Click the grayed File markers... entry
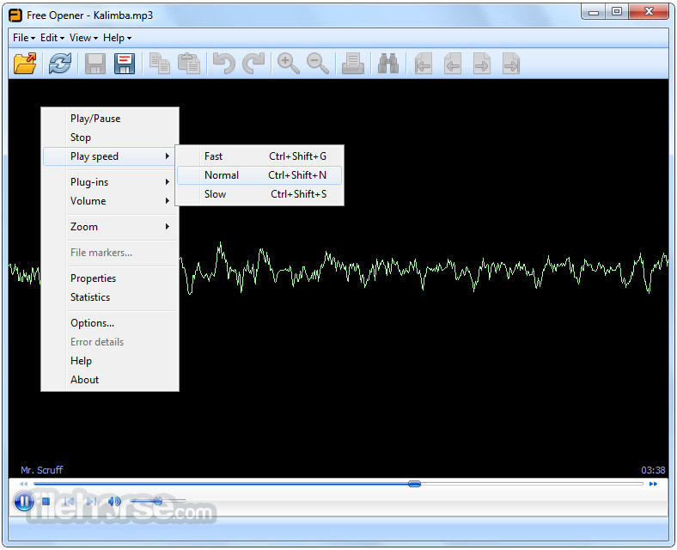Viewport: 677px width, 550px height. tap(110, 253)
